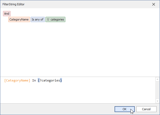Screen dimensions: 160x115
Task: Click ?categories in the filter expression text
Action: coord(50,80)
